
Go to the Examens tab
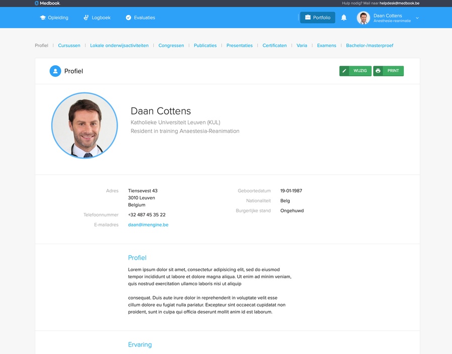(326, 46)
